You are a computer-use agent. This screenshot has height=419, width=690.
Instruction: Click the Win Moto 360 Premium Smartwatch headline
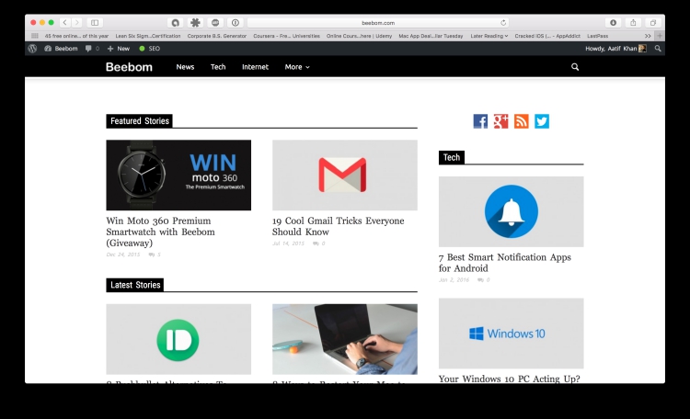coord(161,232)
